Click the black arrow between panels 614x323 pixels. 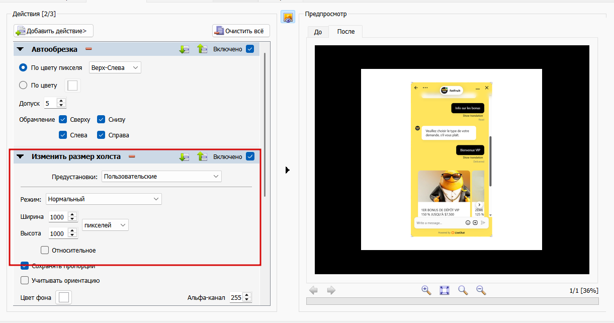tap(288, 170)
